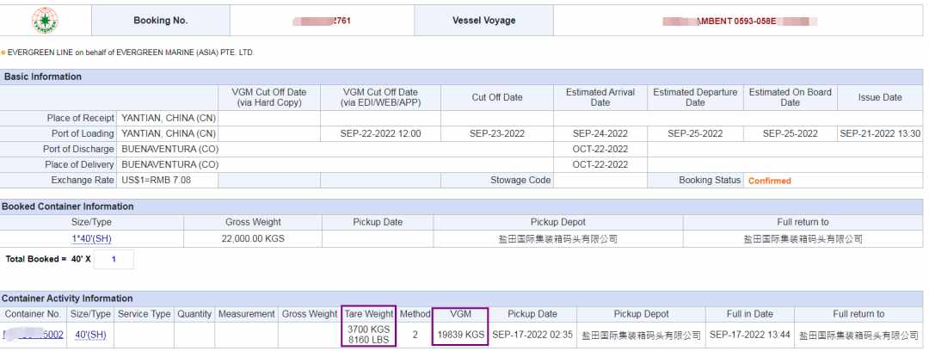Click the Exchange Rate value US$1=RMB 7.08

[x=157, y=181]
